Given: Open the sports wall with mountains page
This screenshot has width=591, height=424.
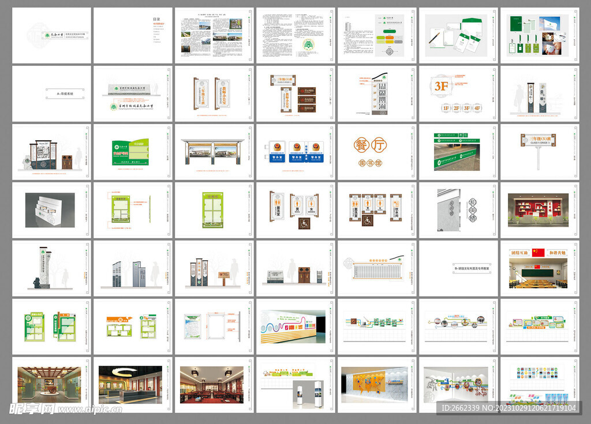Looking at the screenshot, I should pyautogui.click(x=459, y=385).
